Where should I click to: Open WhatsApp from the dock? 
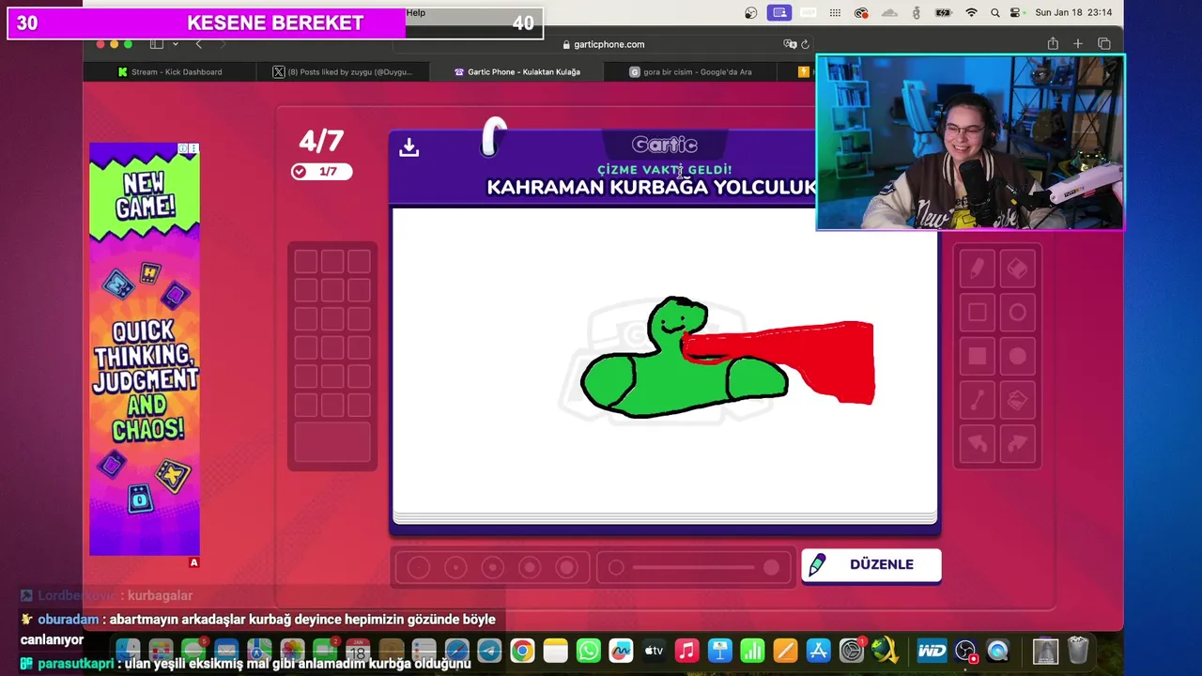tap(588, 651)
